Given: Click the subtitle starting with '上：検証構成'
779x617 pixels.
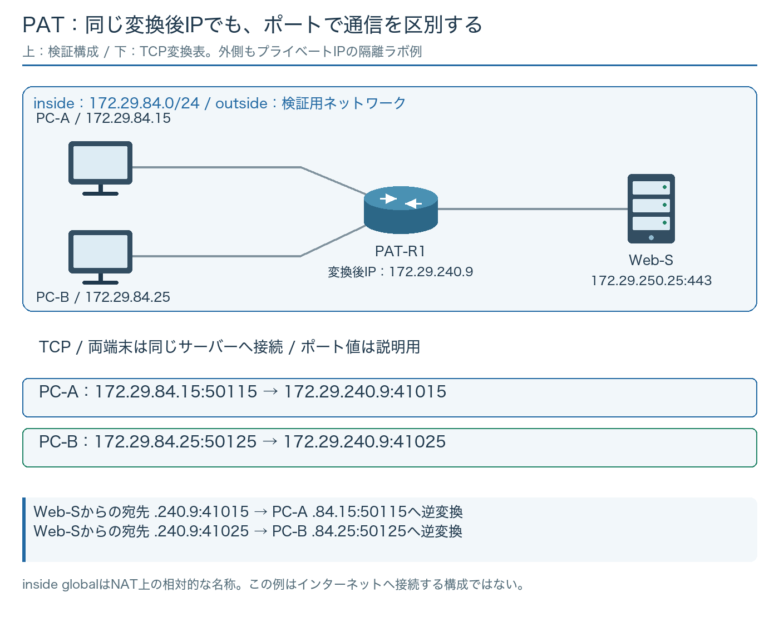Looking at the screenshot, I should pyautogui.click(x=222, y=52).
